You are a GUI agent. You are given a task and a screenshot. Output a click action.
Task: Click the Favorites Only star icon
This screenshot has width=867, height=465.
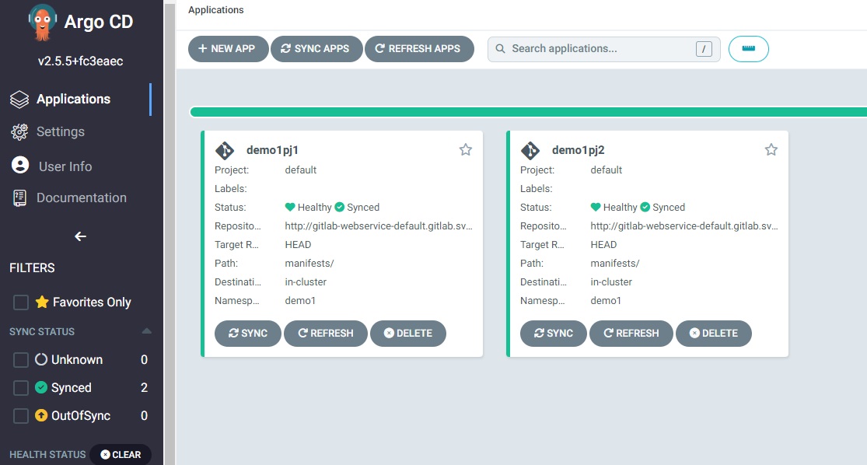pyautogui.click(x=42, y=302)
